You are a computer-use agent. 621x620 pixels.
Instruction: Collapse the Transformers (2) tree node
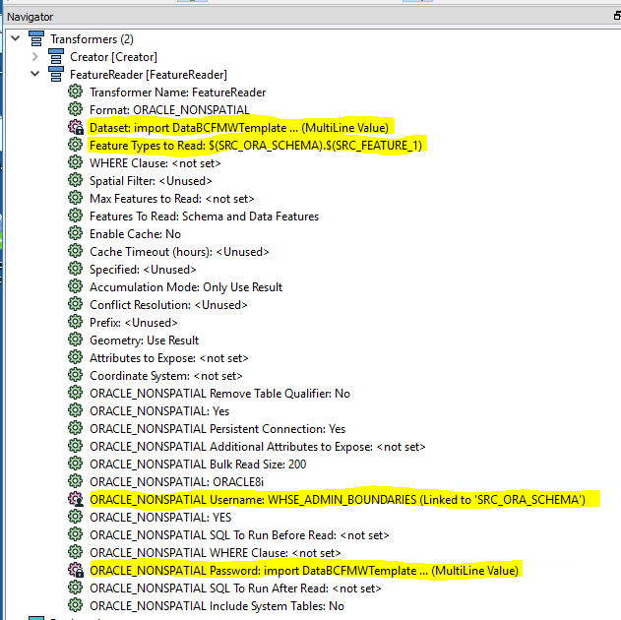(16, 38)
